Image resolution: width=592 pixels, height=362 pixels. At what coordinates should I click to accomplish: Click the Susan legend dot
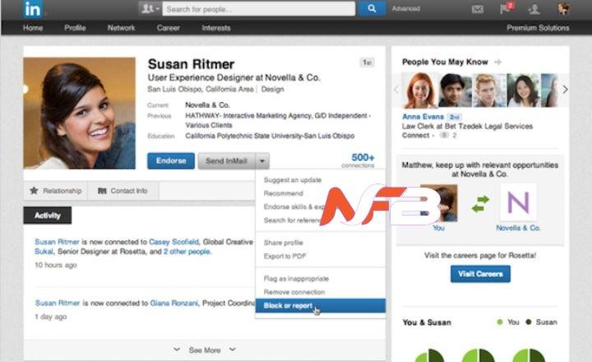click(529, 322)
